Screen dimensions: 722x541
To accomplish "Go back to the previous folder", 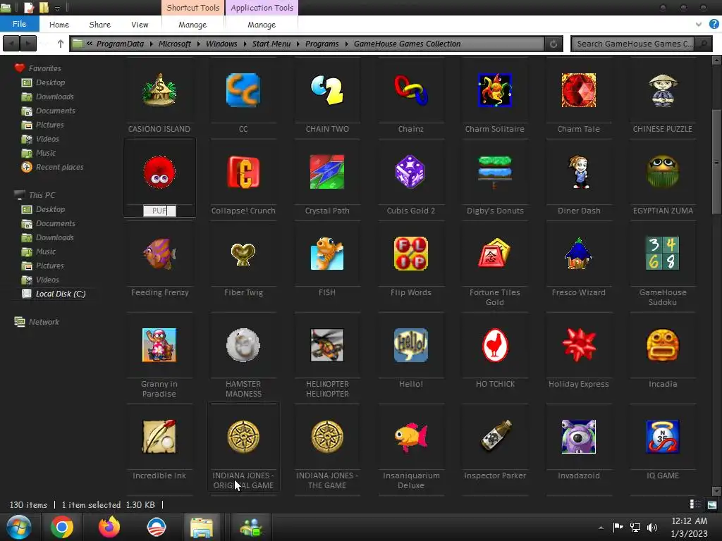I will click(11, 44).
